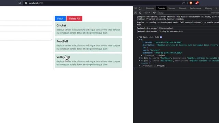Expand the [[Prototype]]: Object entry
219x123 pixels.
141,55
